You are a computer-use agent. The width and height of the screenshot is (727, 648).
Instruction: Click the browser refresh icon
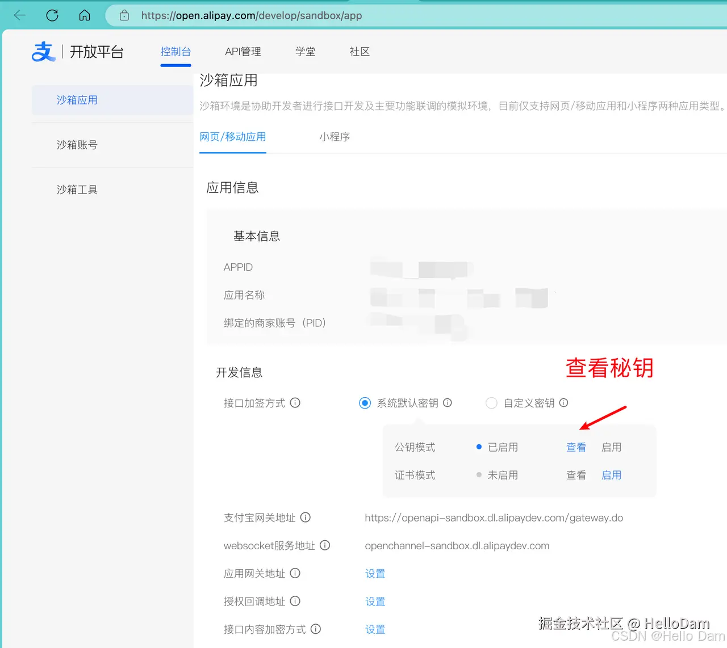52,15
